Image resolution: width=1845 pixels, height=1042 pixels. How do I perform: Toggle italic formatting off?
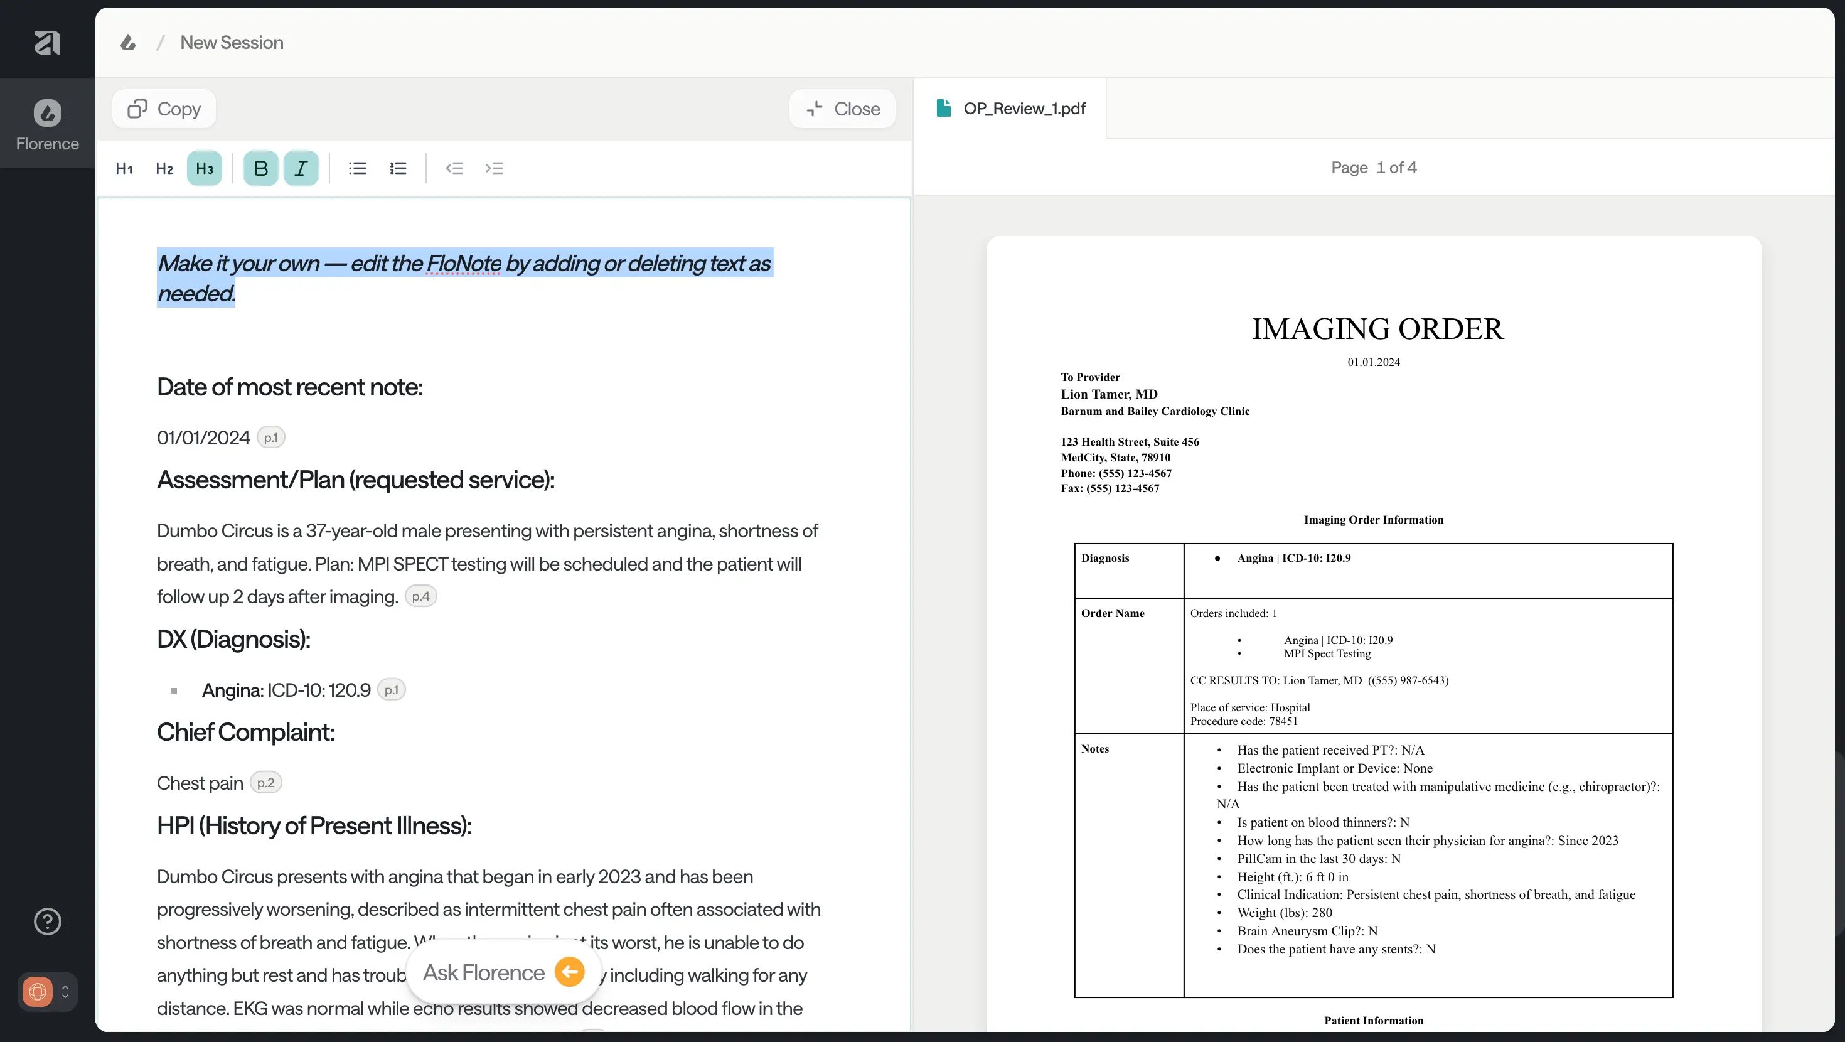pyautogui.click(x=301, y=168)
